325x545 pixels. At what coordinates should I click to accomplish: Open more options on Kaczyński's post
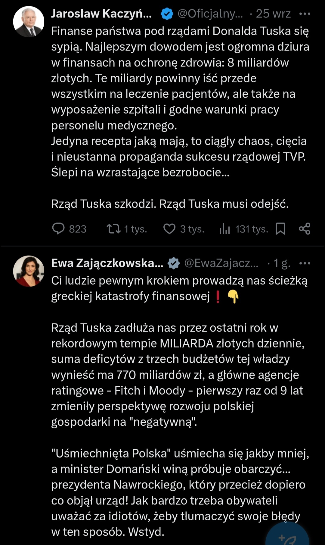[x=305, y=14]
